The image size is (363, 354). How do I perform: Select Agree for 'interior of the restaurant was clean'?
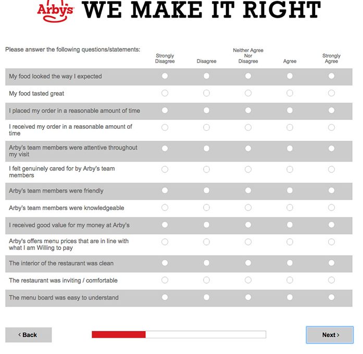coord(290,263)
